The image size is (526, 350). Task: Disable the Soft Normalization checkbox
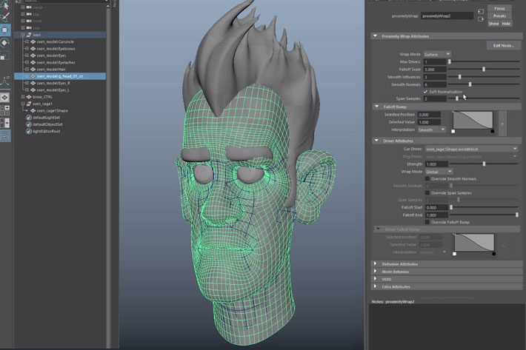point(427,91)
